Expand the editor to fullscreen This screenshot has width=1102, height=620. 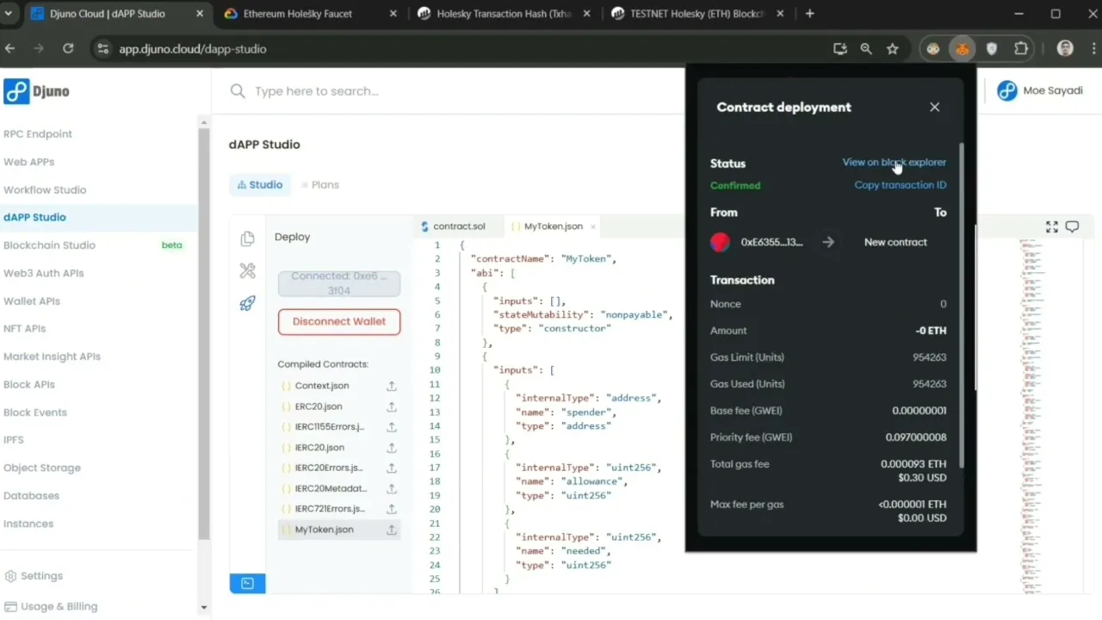tap(1051, 226)
